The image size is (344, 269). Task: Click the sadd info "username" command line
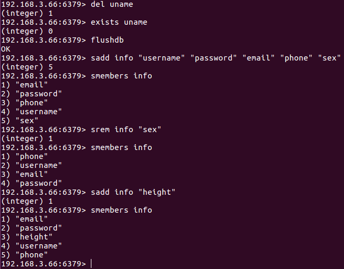pyautogui.click(x=171, y=58)
